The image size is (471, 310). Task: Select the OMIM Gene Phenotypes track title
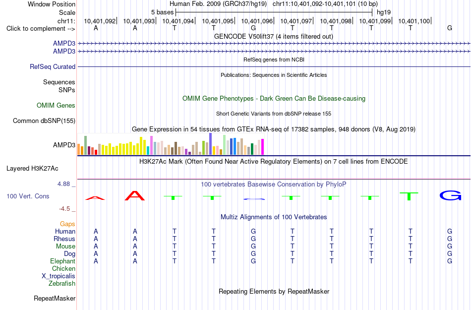click(x=274, y=99)
